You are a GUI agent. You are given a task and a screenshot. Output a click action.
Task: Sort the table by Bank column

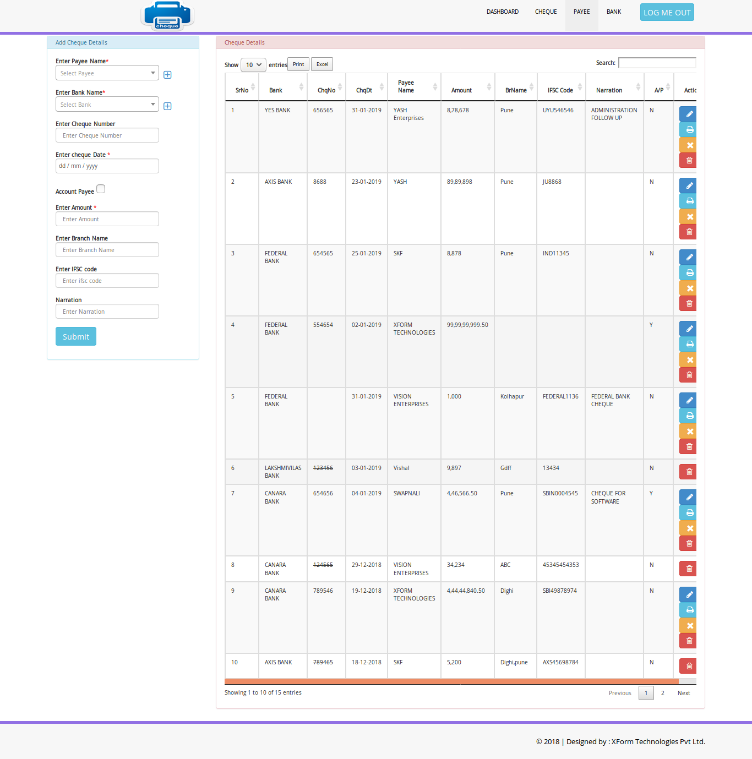[283, 87]
